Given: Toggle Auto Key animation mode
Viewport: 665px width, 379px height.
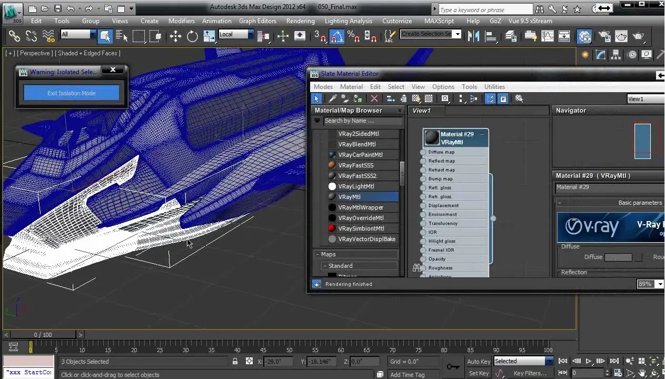Looking at the screenshot, I should [479, 362].
